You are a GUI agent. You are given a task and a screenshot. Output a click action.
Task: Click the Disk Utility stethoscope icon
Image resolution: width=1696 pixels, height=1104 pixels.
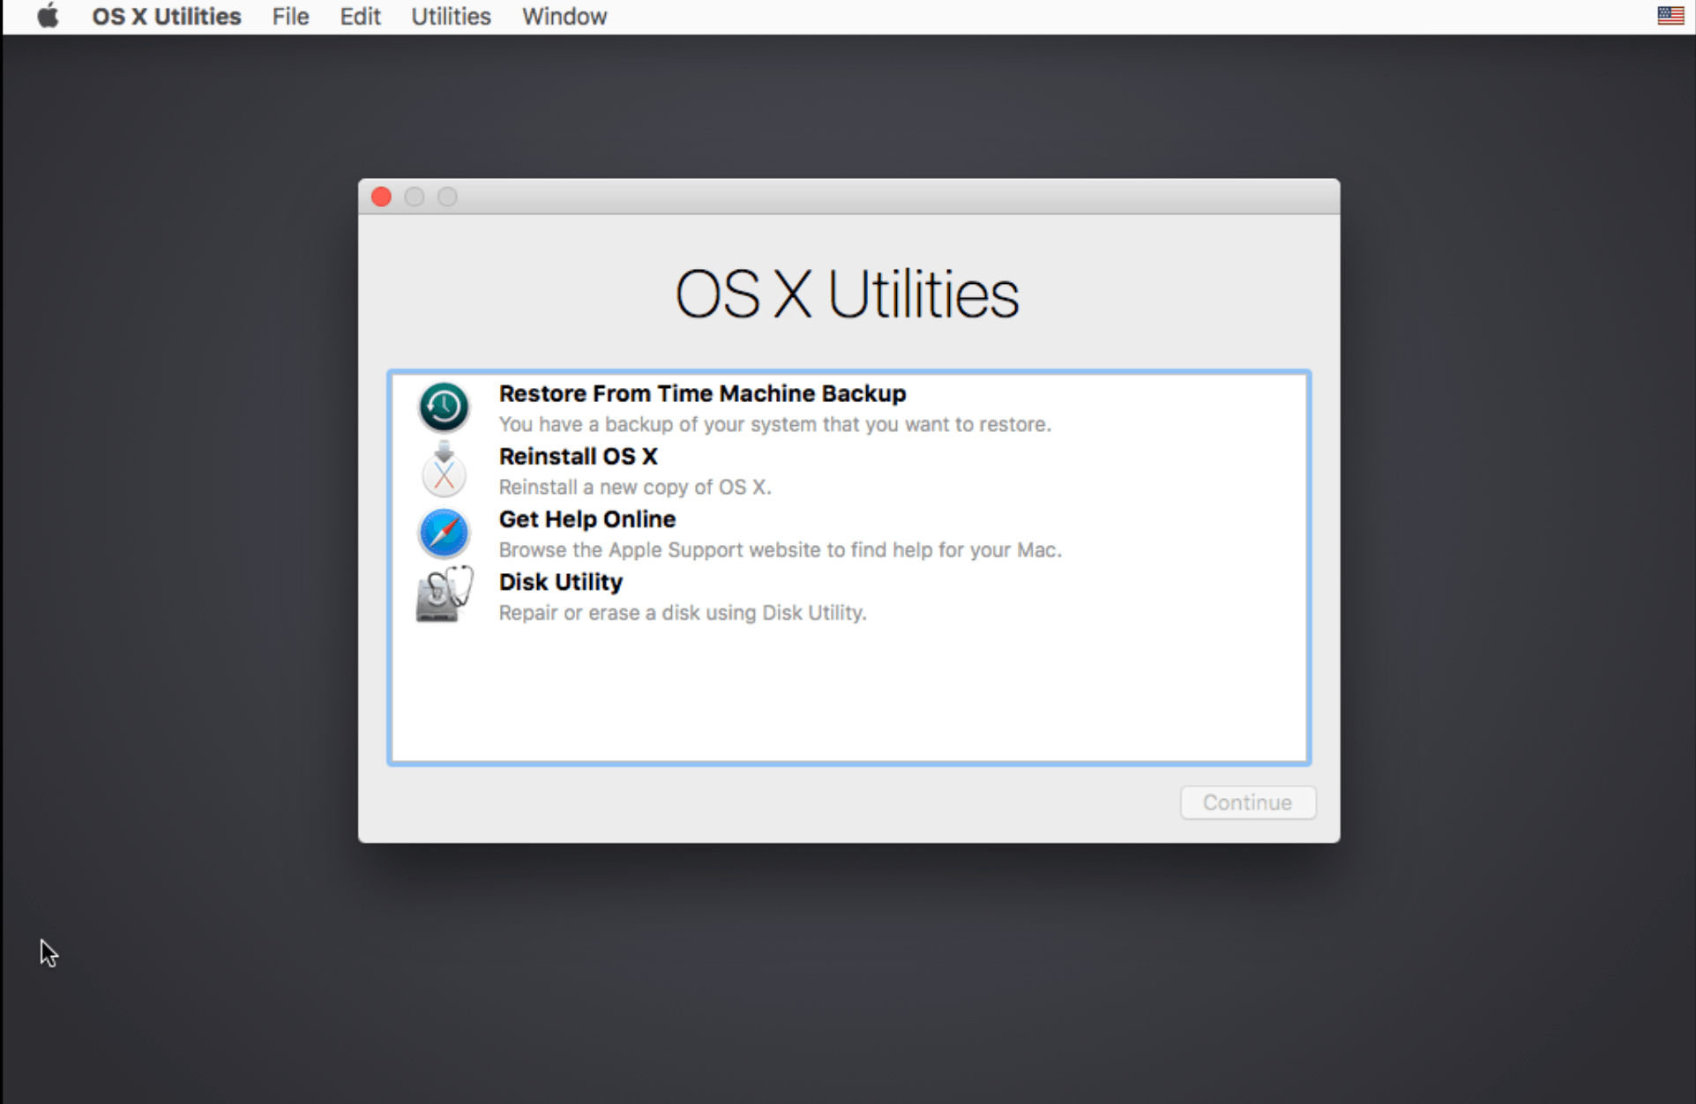[444, 595]
